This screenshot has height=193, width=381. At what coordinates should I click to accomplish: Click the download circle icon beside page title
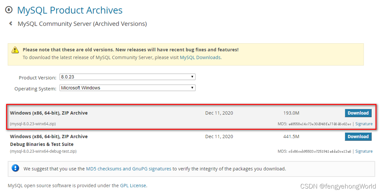[9, 10]
